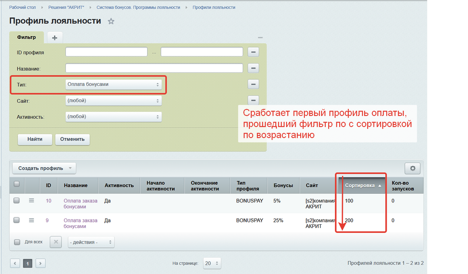Open the per-page count dropdown
Viewport: 468px width, 274px height.
click(212, 263)
